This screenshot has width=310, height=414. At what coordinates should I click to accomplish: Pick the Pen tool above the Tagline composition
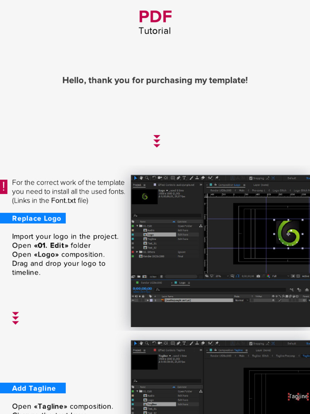[178, 343]
